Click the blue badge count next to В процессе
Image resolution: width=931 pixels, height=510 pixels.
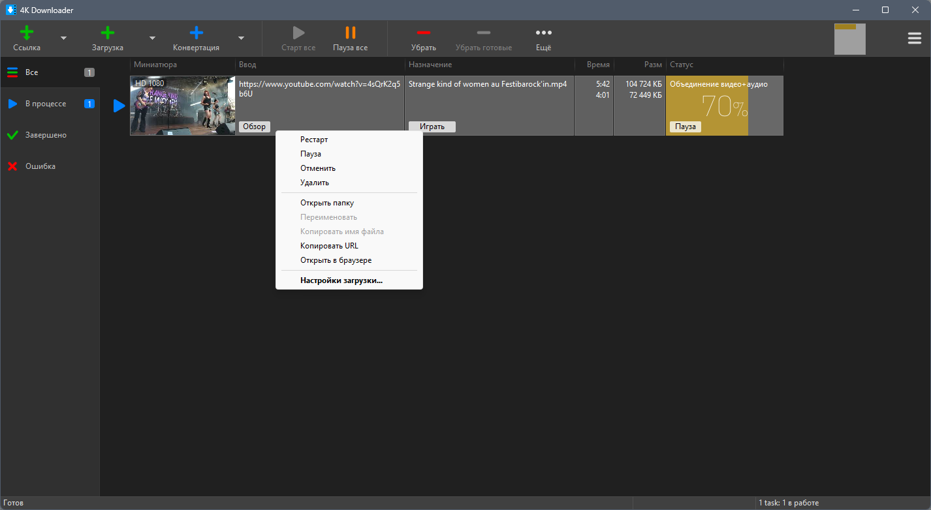89,104
